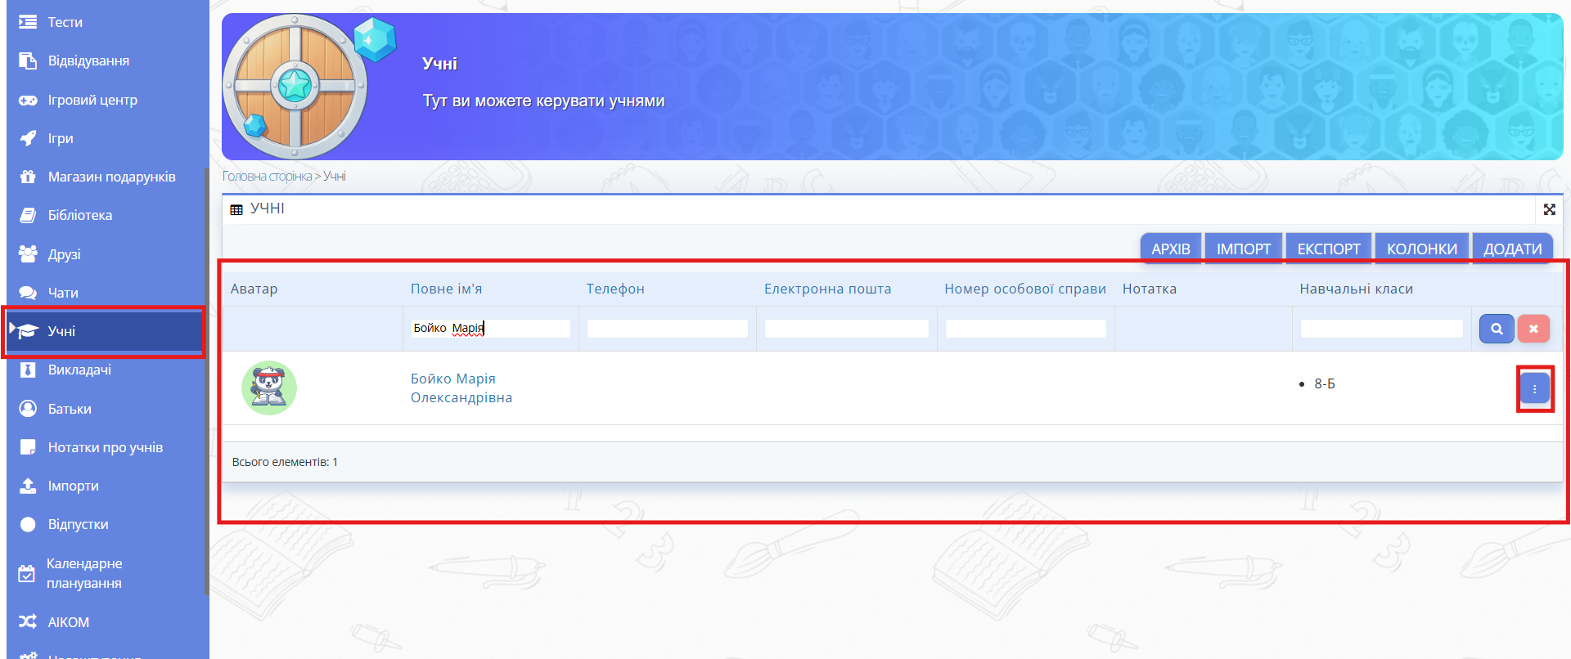Open the three-dot actions menu for Бойко Марія

click(x=1534, y=389)
